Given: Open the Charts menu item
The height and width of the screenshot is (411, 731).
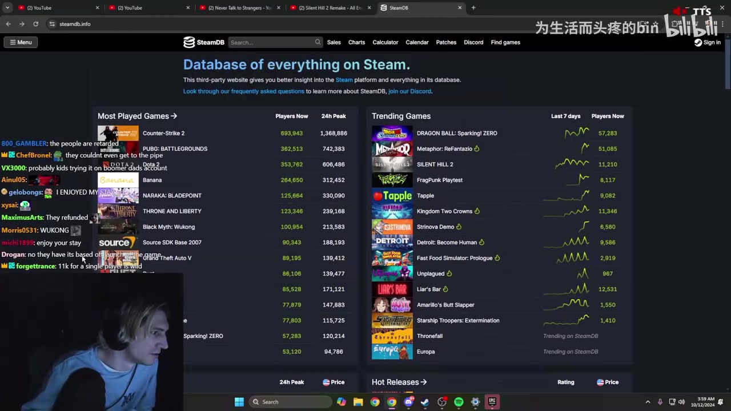Looking at the screenshot, I should [x=356, y=42].
